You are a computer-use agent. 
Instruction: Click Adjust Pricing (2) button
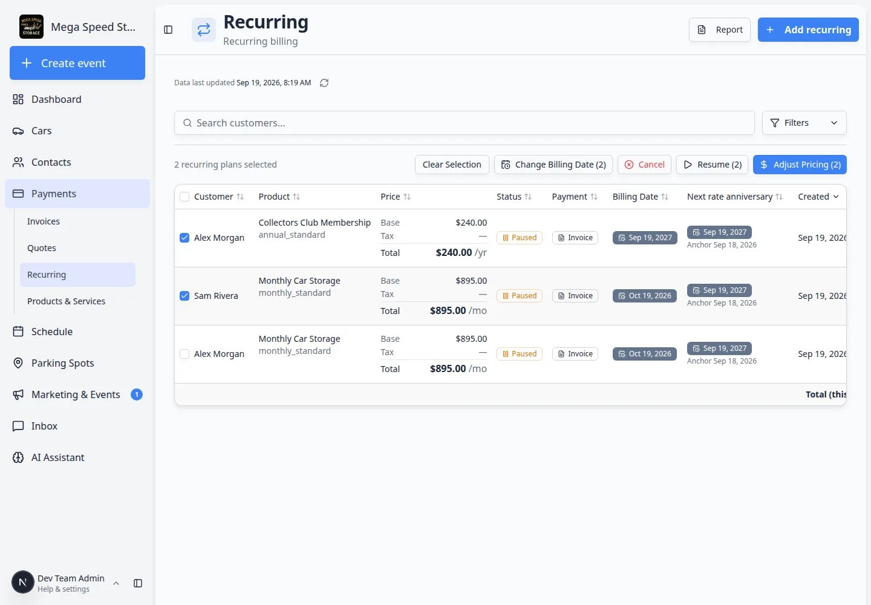tap(800, 165)
